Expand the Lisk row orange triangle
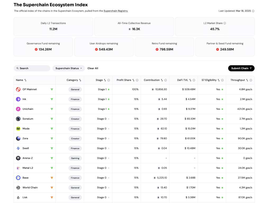271x203 pixels. (52, 197)
